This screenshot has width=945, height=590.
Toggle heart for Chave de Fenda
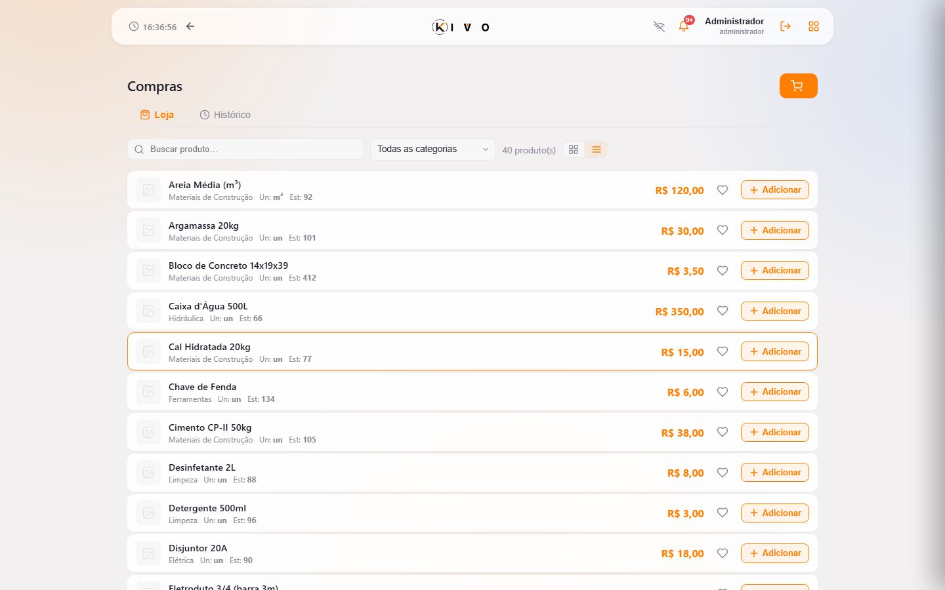tap(723, 392)
